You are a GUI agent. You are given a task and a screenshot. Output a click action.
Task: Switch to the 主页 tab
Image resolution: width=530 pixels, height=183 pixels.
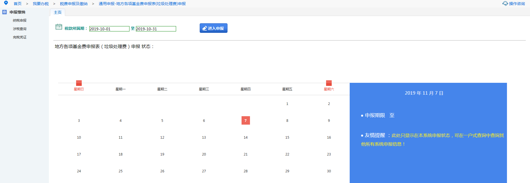point(58,12)
